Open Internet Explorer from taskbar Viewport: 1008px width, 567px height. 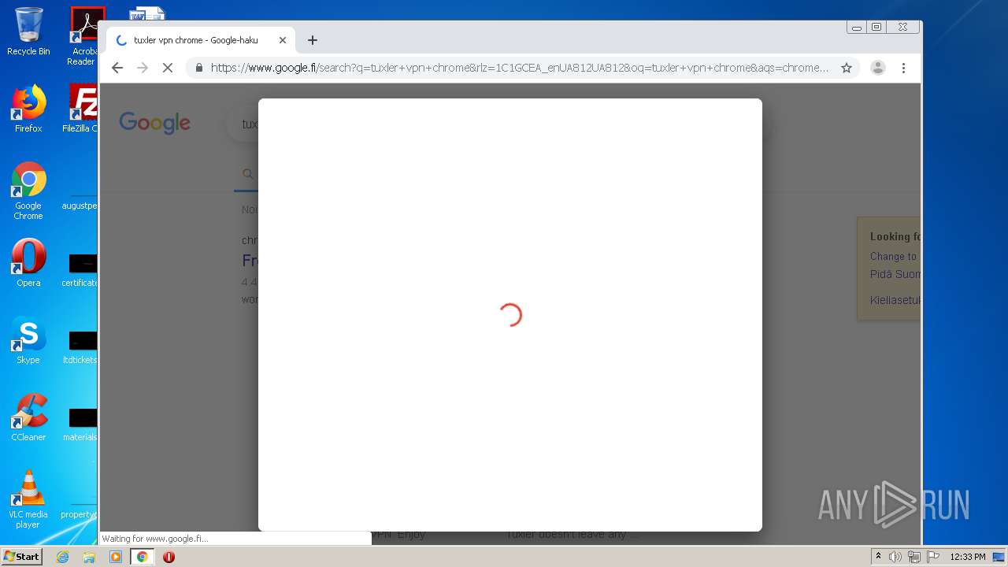pyautogui.click(x=63, y=557)
